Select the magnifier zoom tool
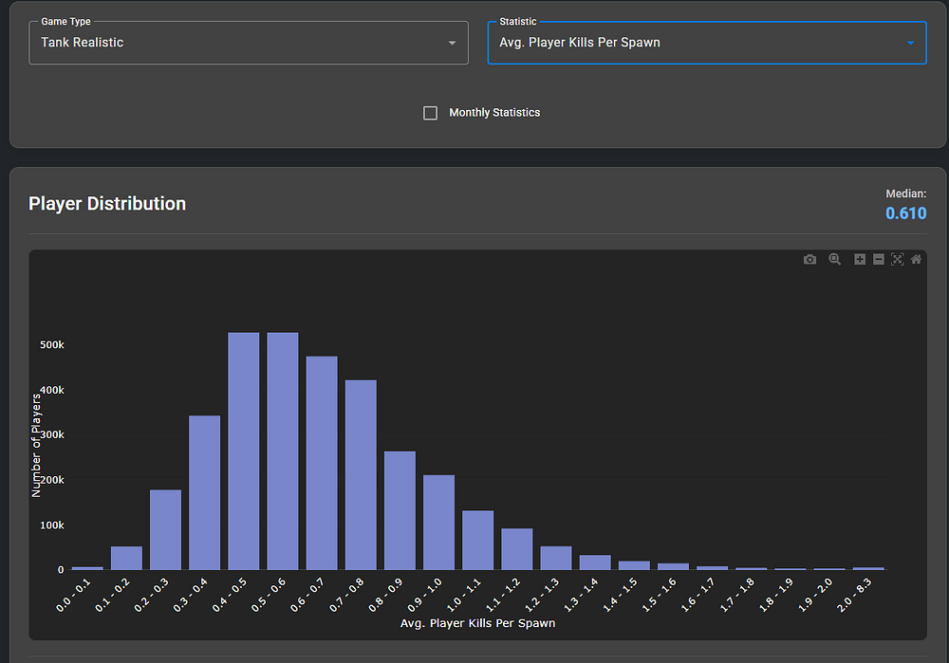Screen dimensions: 949x663 (835, 259)
